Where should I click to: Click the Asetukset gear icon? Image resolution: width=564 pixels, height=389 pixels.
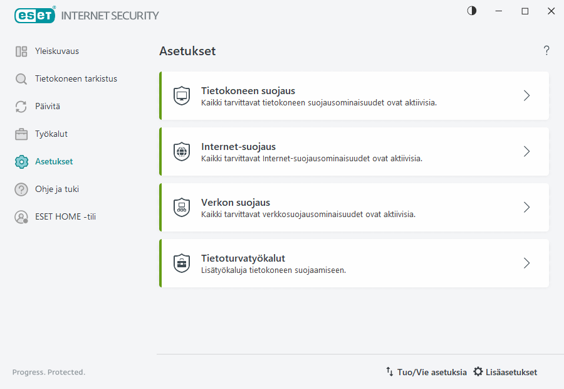[x=21, y=161]
